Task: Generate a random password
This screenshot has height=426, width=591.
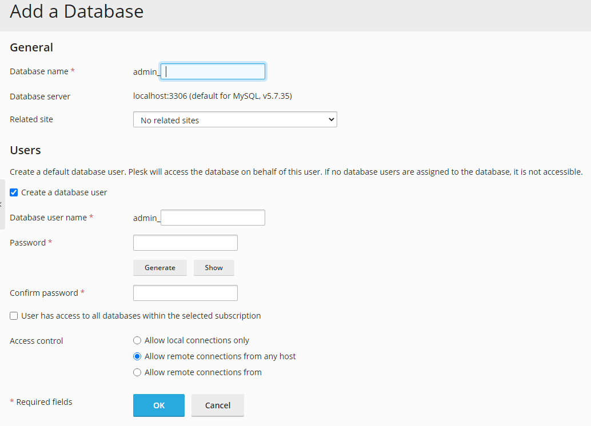Action: click(159, 267)
